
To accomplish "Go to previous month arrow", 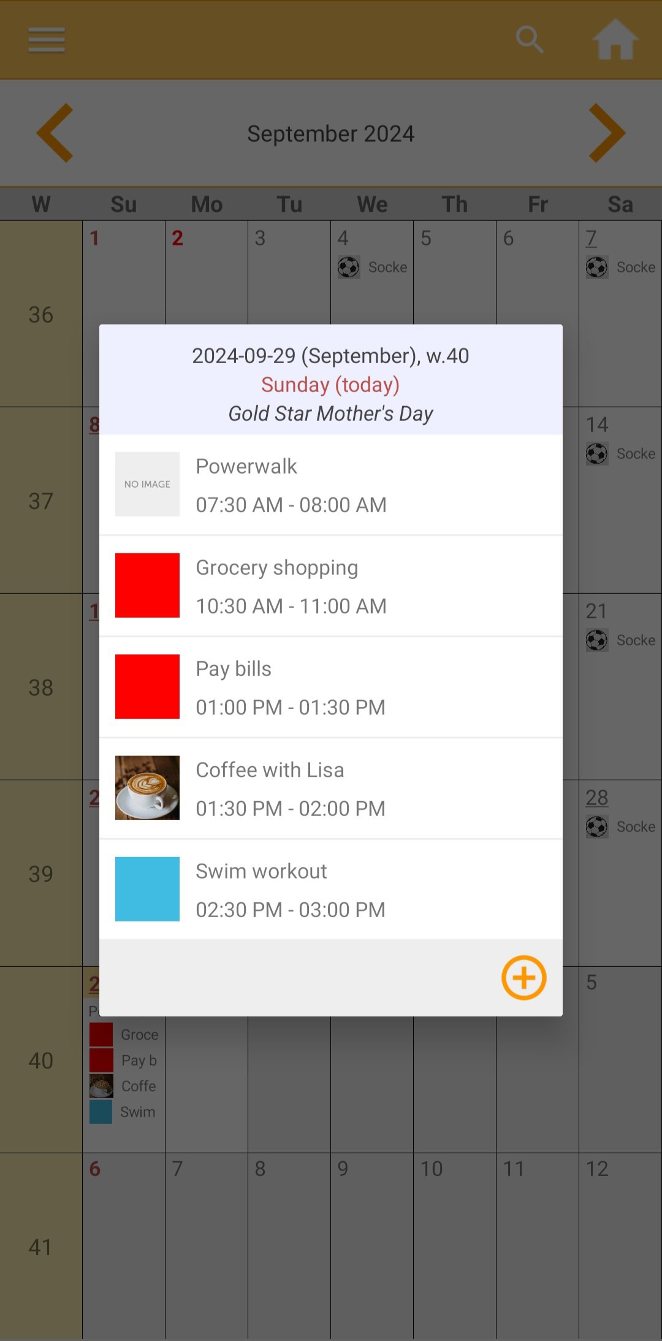I will [55, 133].
